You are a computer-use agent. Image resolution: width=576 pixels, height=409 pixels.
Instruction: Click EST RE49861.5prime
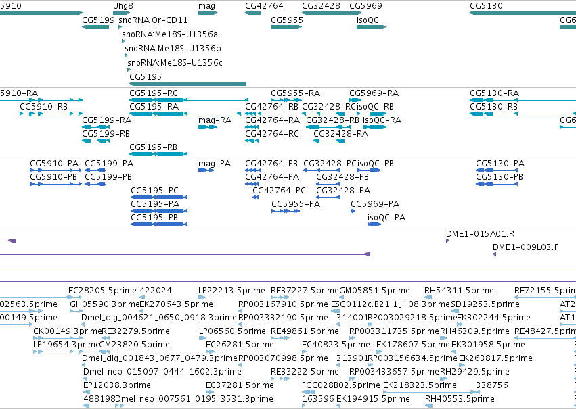coord(305,331)
